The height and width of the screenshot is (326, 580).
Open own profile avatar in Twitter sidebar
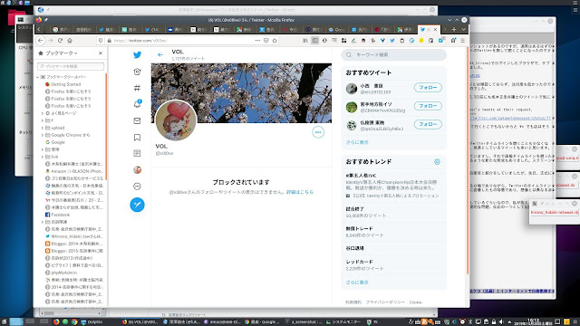coord(137,170)
